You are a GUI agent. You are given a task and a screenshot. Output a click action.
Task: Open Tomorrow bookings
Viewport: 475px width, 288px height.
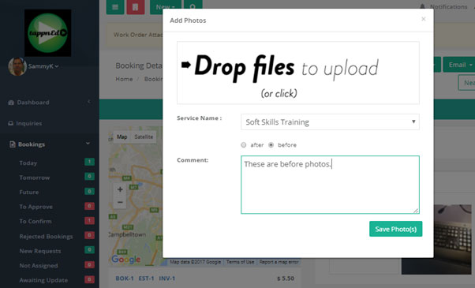click(35, 178)
